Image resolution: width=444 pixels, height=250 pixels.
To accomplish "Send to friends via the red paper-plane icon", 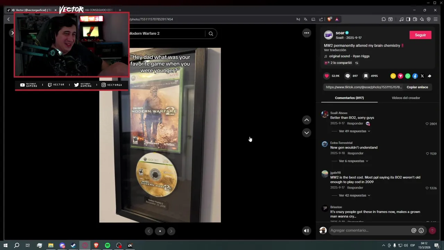I will [x=400, y=76].
